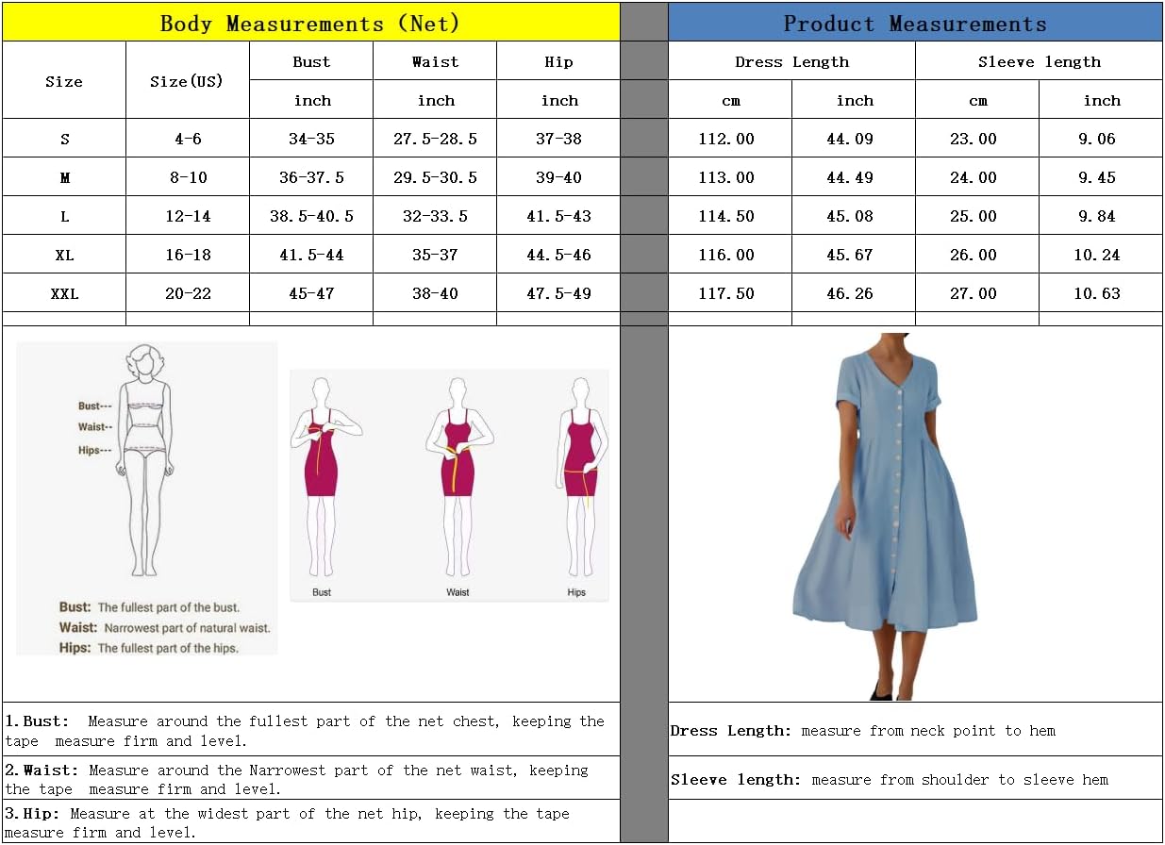Click sleeve length "9.84" inch cell
Viewport: 1165px width, 845px height.
(x=1101, y=216)
